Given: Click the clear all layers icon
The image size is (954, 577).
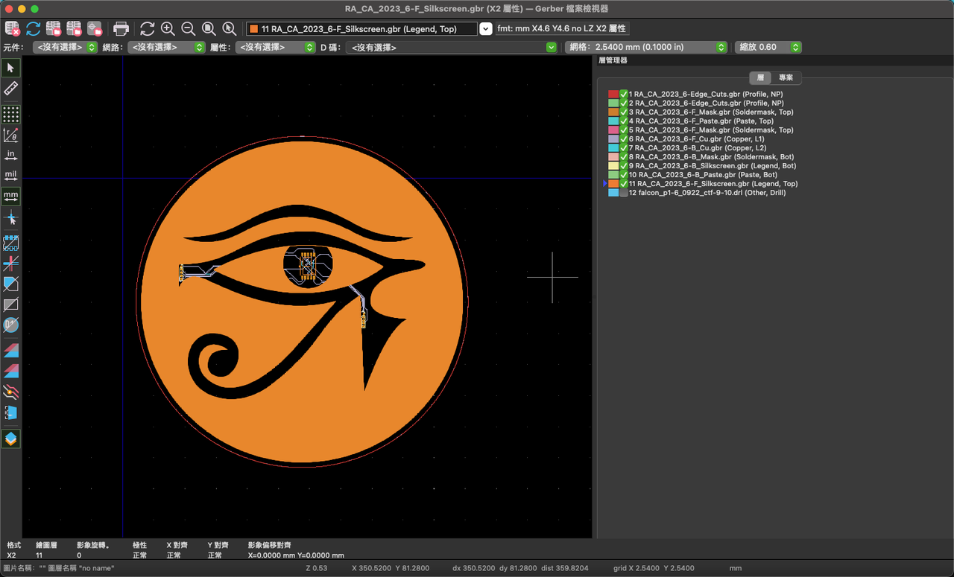Looking at the screenshot, I should click(x=13, y=29).
